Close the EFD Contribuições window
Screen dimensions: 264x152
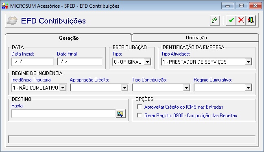(x=255, y=6)
